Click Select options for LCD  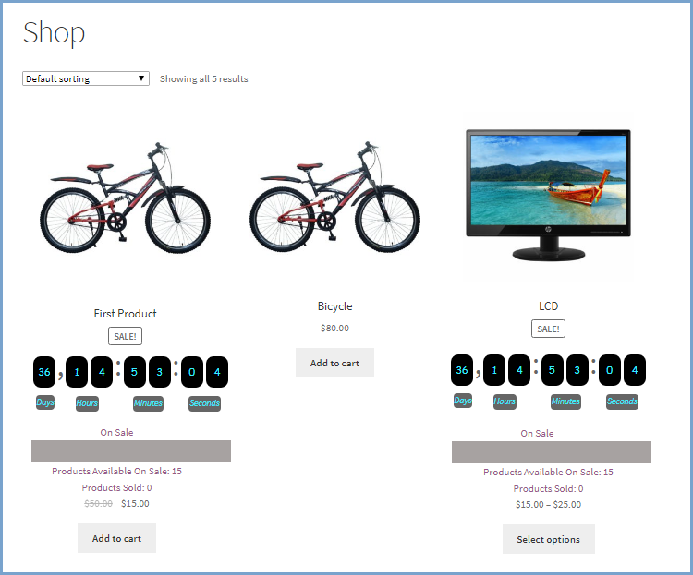tap(549, 539)
